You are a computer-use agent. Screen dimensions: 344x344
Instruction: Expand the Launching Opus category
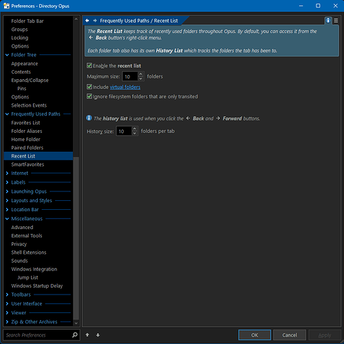(x=7, y=191)
